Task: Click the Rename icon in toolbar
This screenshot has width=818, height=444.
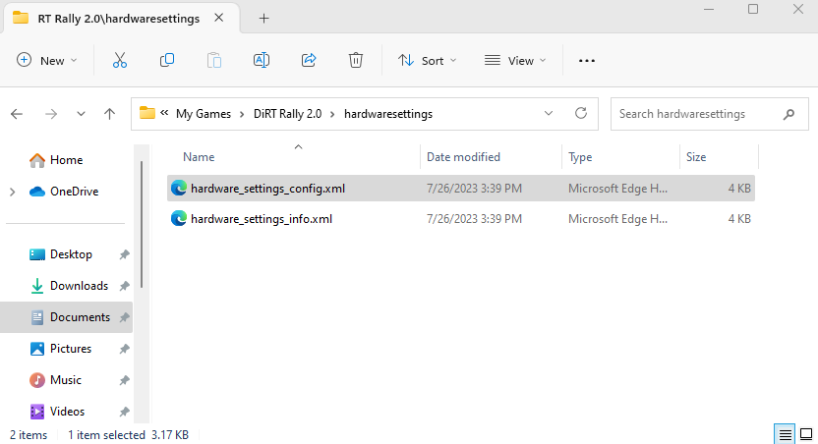Action: point(262,60)
